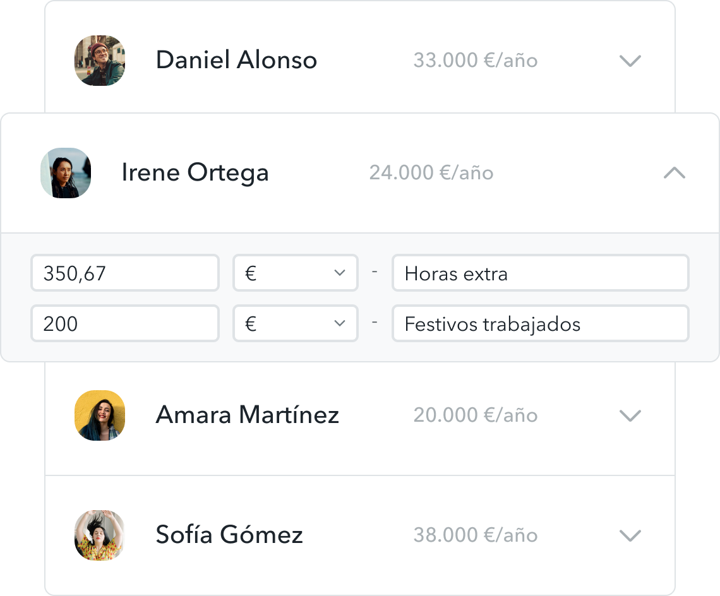Viewport: 720px width, 596px height.
Task: Click the 350,67 amount field
Action: click(x=125, y=273)
